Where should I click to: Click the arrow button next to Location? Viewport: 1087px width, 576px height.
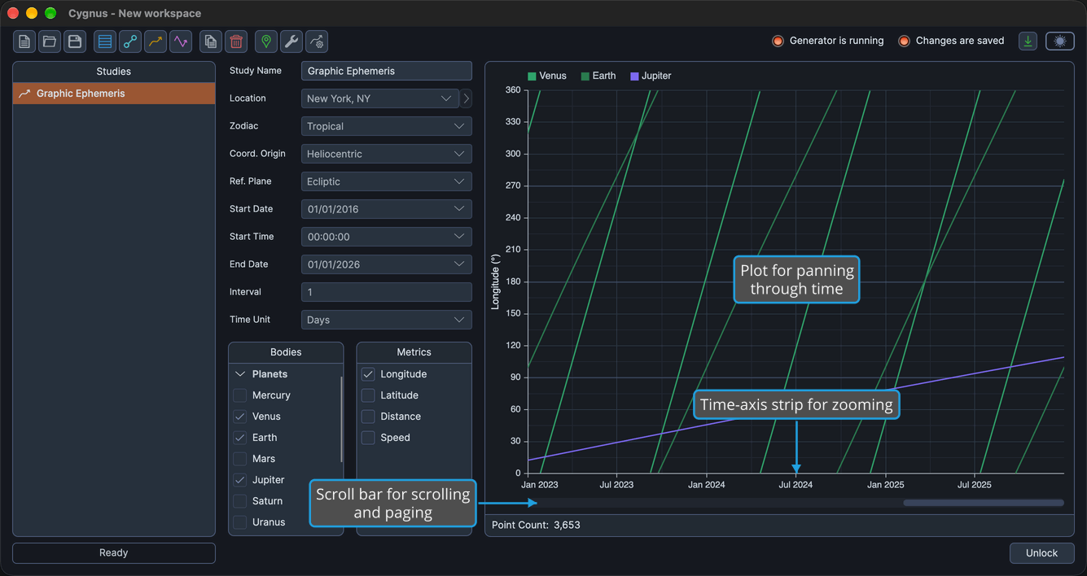click(466, 98)
